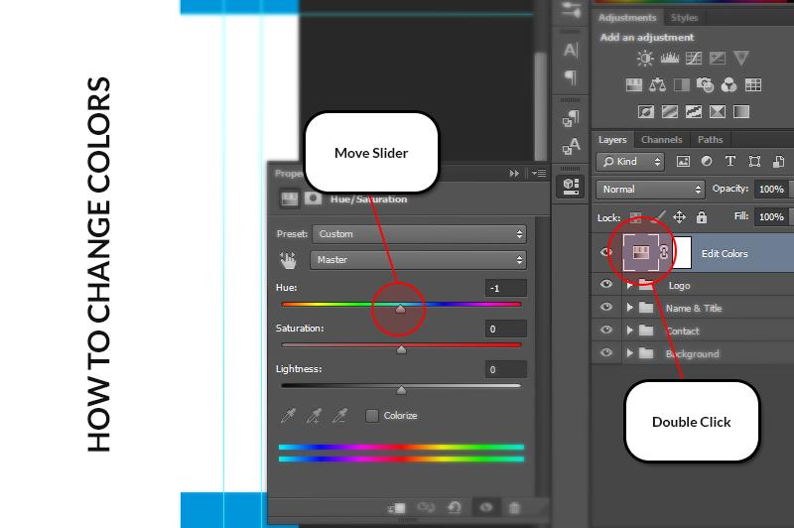Enable the Colorize checkbox
Image resolution: width=794 pixels, height=528 pixels.
[372, 416]
